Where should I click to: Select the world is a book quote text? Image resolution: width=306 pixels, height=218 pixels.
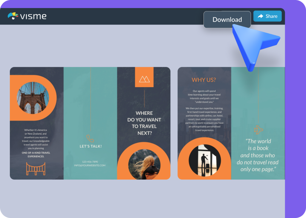[258, 155]
